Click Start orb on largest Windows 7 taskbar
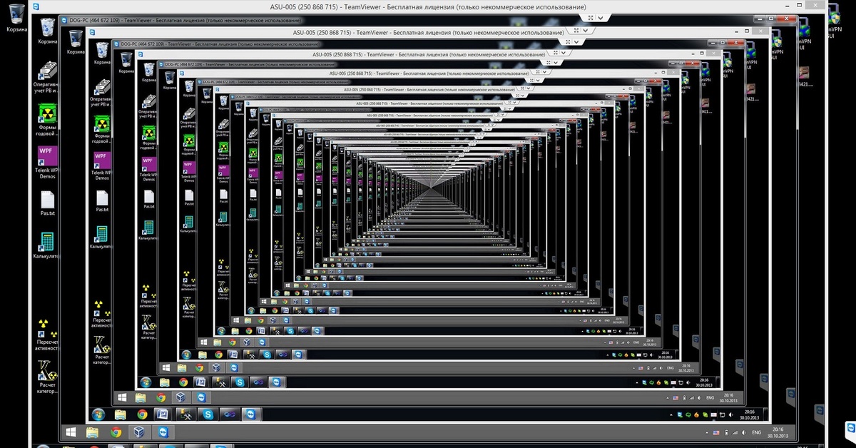856x448 pixels. click(98, 414)
